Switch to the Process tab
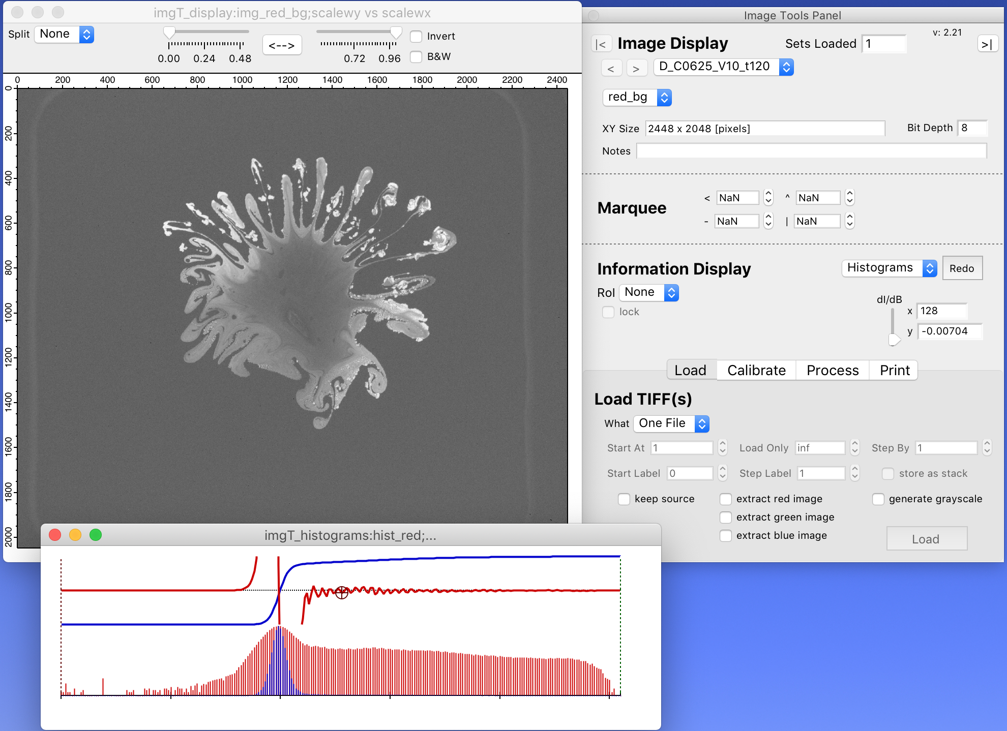 pyautogui.click(x=832, y=370)
